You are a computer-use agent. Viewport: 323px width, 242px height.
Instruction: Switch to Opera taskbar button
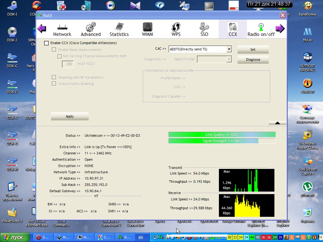(43, 237)
